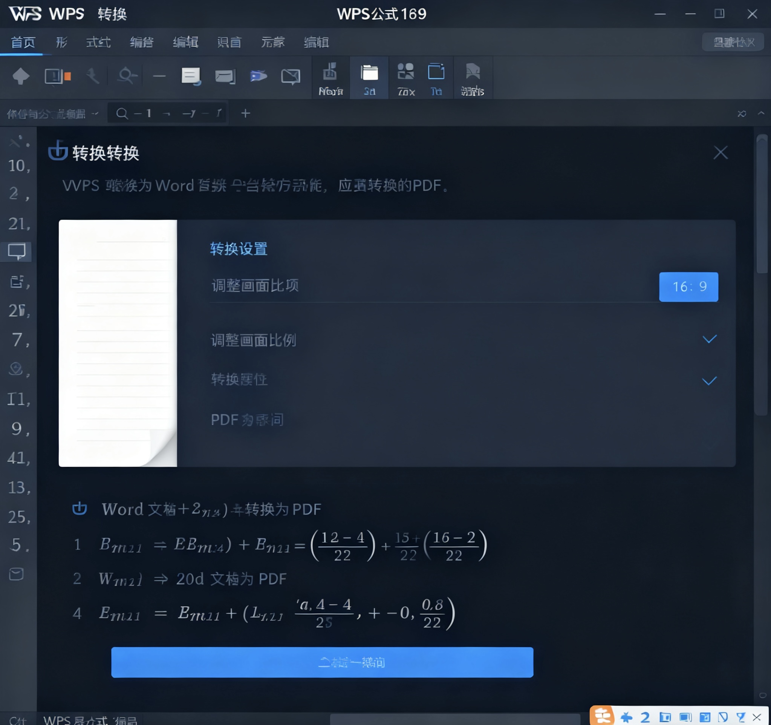Click the wrench tool icon in the toolbar
The image size is (771, 725).
[x=93, y=76]
